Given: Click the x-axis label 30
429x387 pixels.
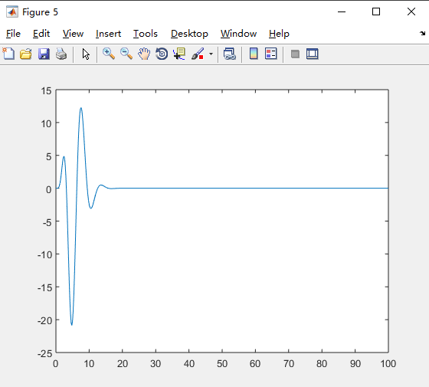Looking at the screenshot, I should tap(156, 364).
